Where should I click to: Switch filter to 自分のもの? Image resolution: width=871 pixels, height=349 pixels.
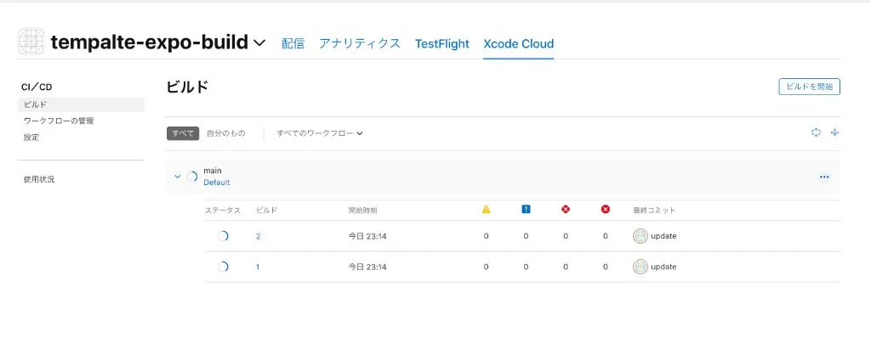(x=225, y=133)
